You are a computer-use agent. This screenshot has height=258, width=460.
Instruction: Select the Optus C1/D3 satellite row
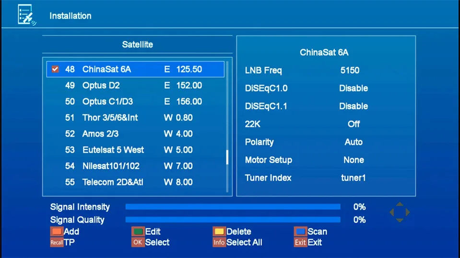[x=136, y=101]
